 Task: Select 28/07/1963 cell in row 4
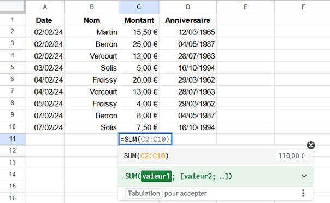tap(188, 56)
